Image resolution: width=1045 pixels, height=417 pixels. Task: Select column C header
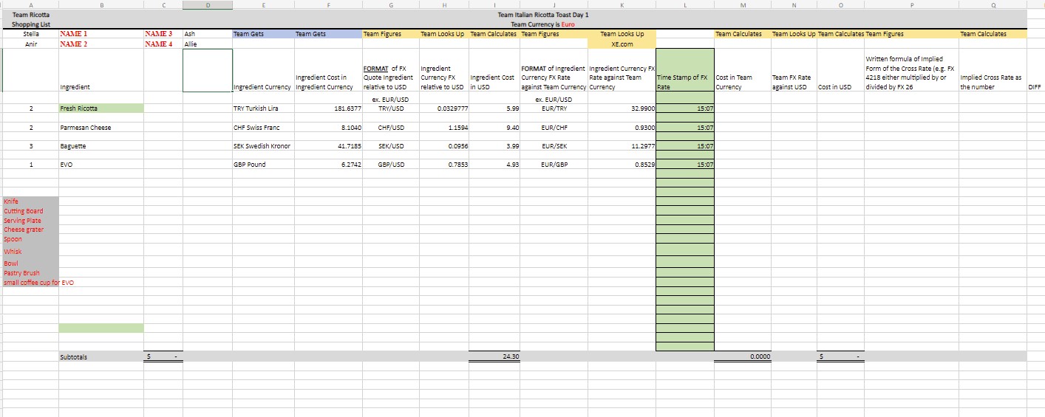[163, 4]
